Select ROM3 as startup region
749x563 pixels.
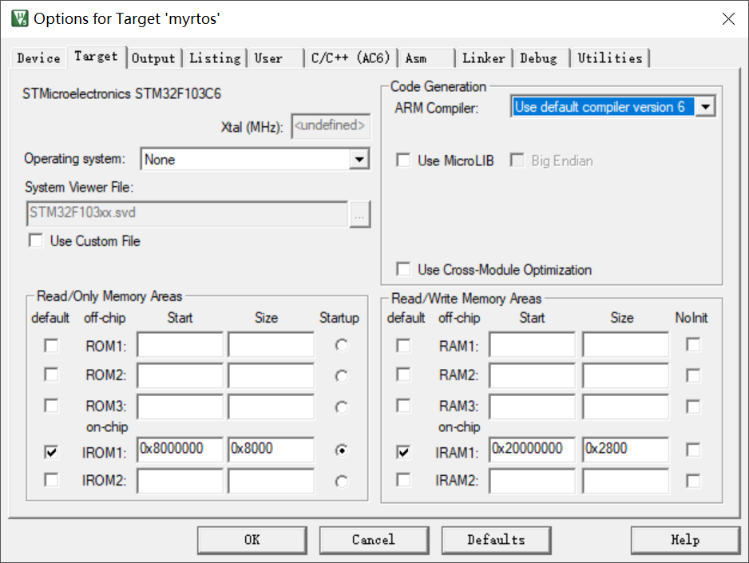(x=342, y=407)
